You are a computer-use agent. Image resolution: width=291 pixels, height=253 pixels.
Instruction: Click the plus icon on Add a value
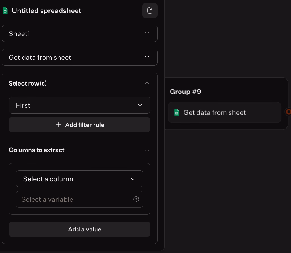coord(61,229)
